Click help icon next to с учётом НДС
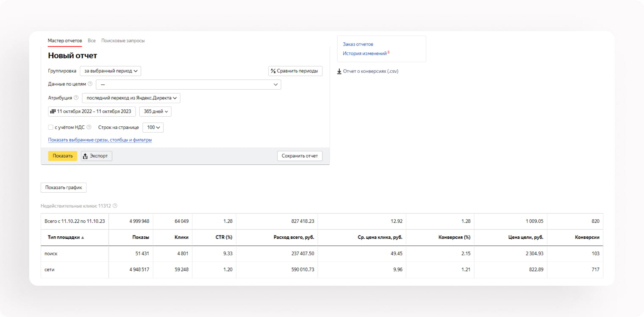Viewport: 644px width, 317px height. click(89, 127)
